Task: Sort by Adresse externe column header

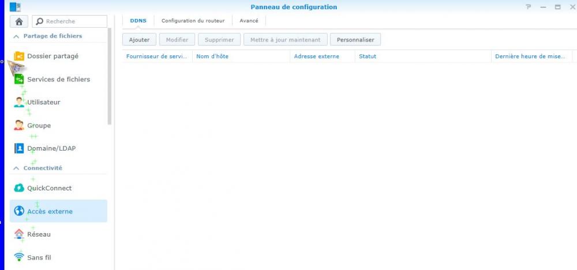Action: click(323, 57)
